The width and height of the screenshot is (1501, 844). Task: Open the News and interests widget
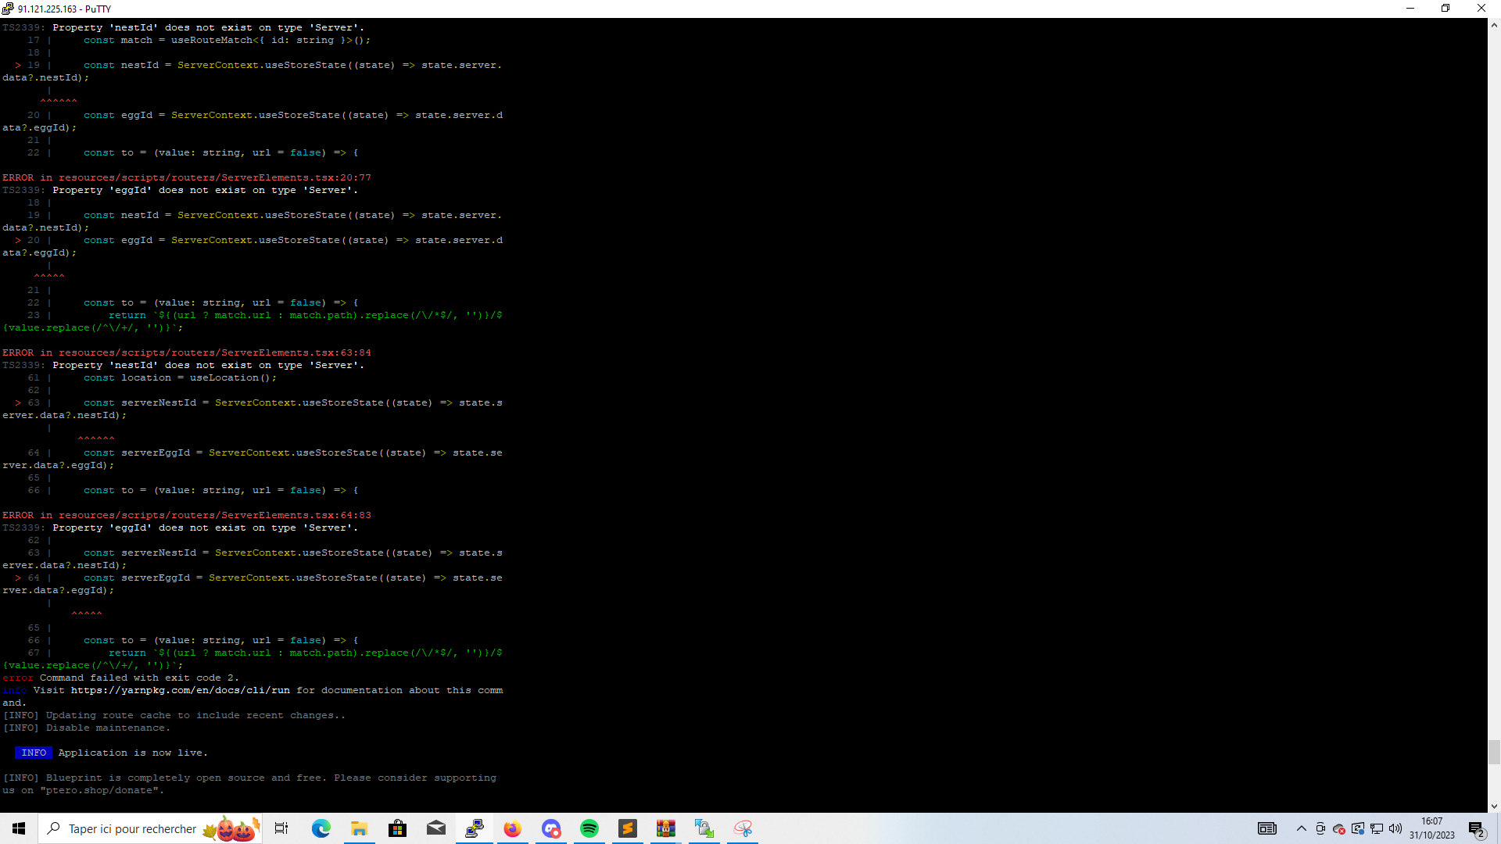pyautogui.click(x=1267, y=828)
